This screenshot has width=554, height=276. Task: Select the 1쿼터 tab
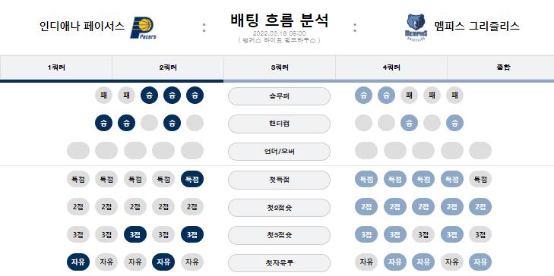[x=56, y=67]
